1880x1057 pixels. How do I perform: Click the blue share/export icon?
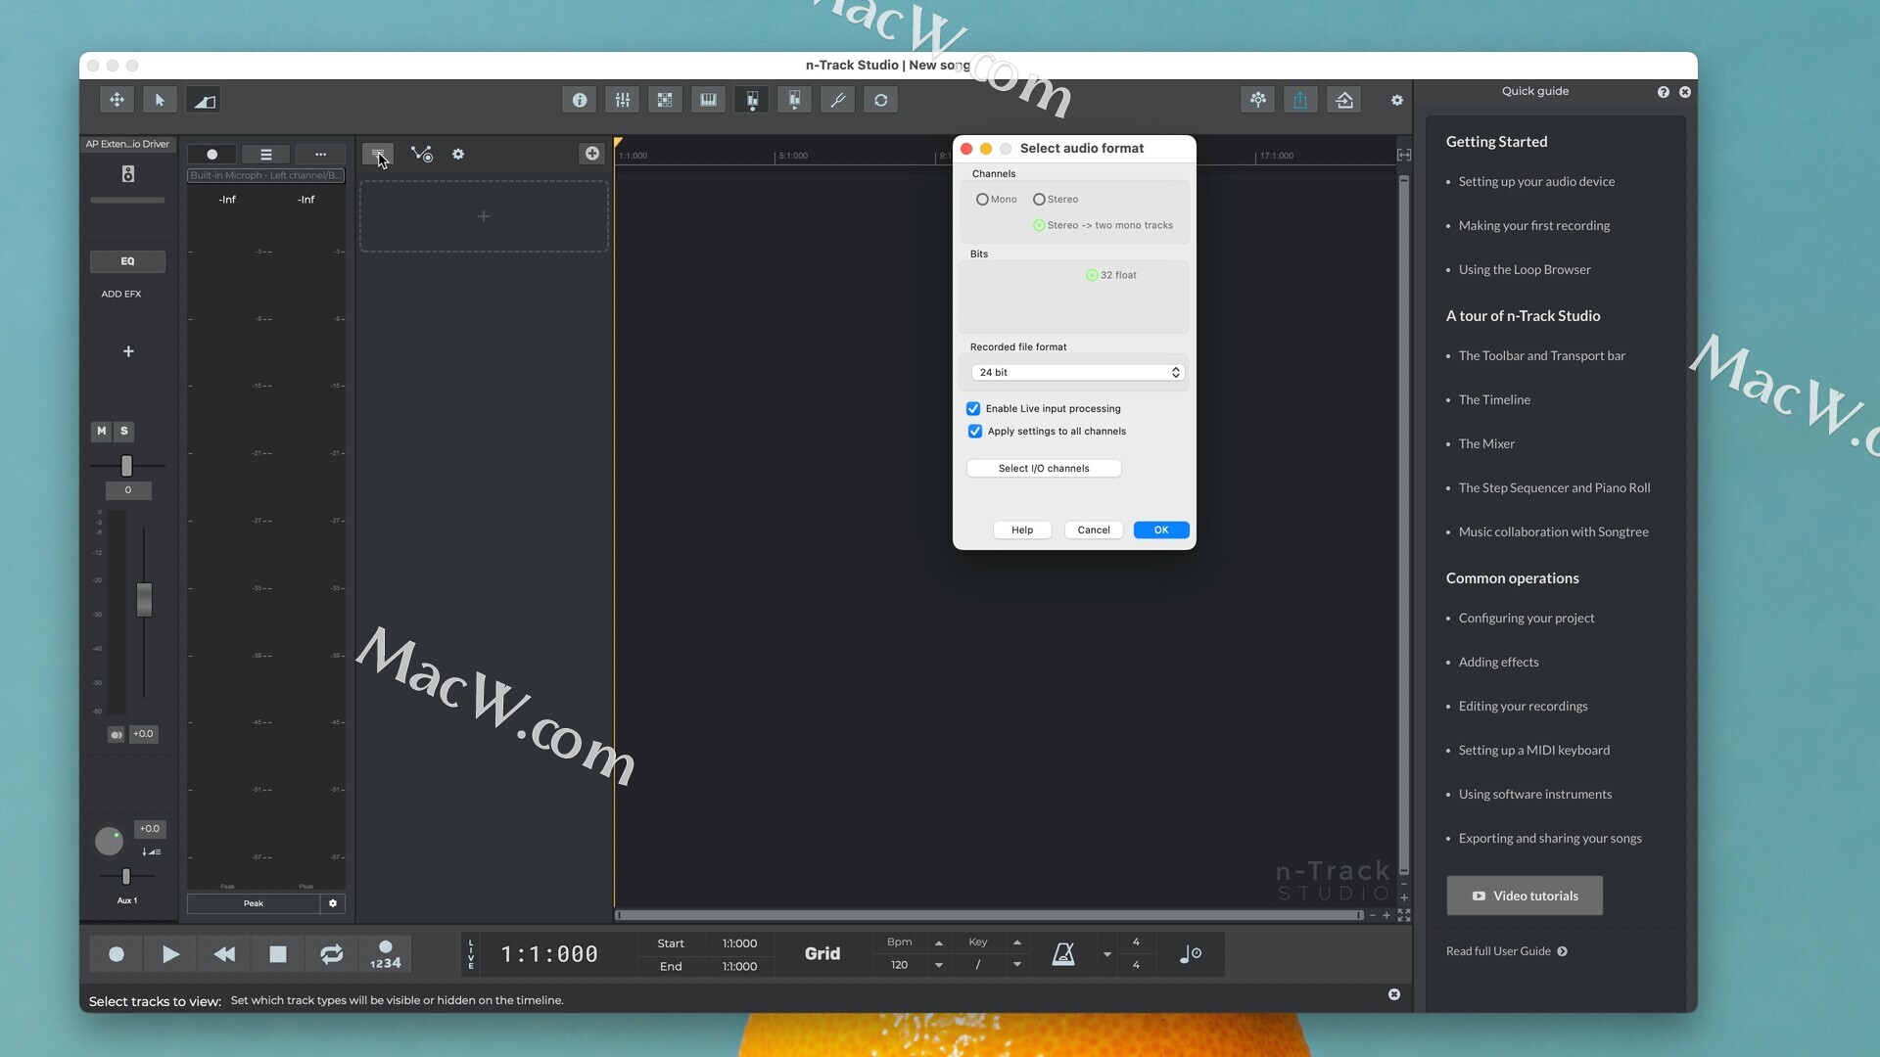1300,100
